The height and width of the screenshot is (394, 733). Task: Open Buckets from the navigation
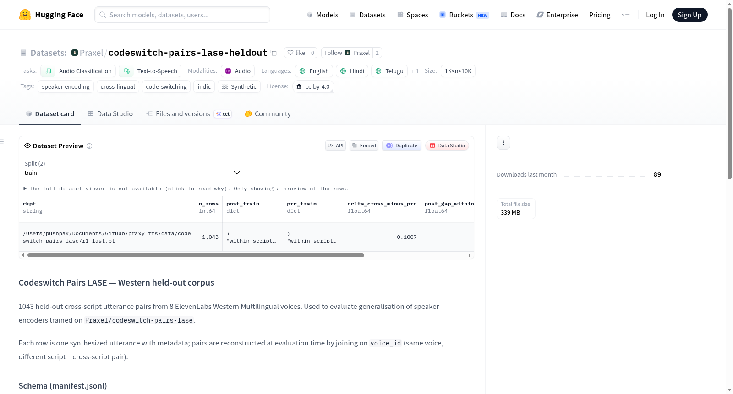(464, 15)
